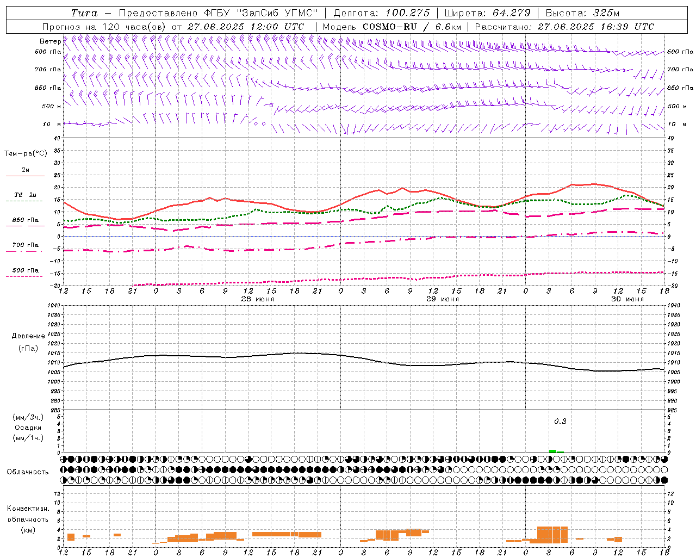This screenshot has height=557, width=696.
Task: Click the red line sample under "2м"
Action: tap(25, 176)
